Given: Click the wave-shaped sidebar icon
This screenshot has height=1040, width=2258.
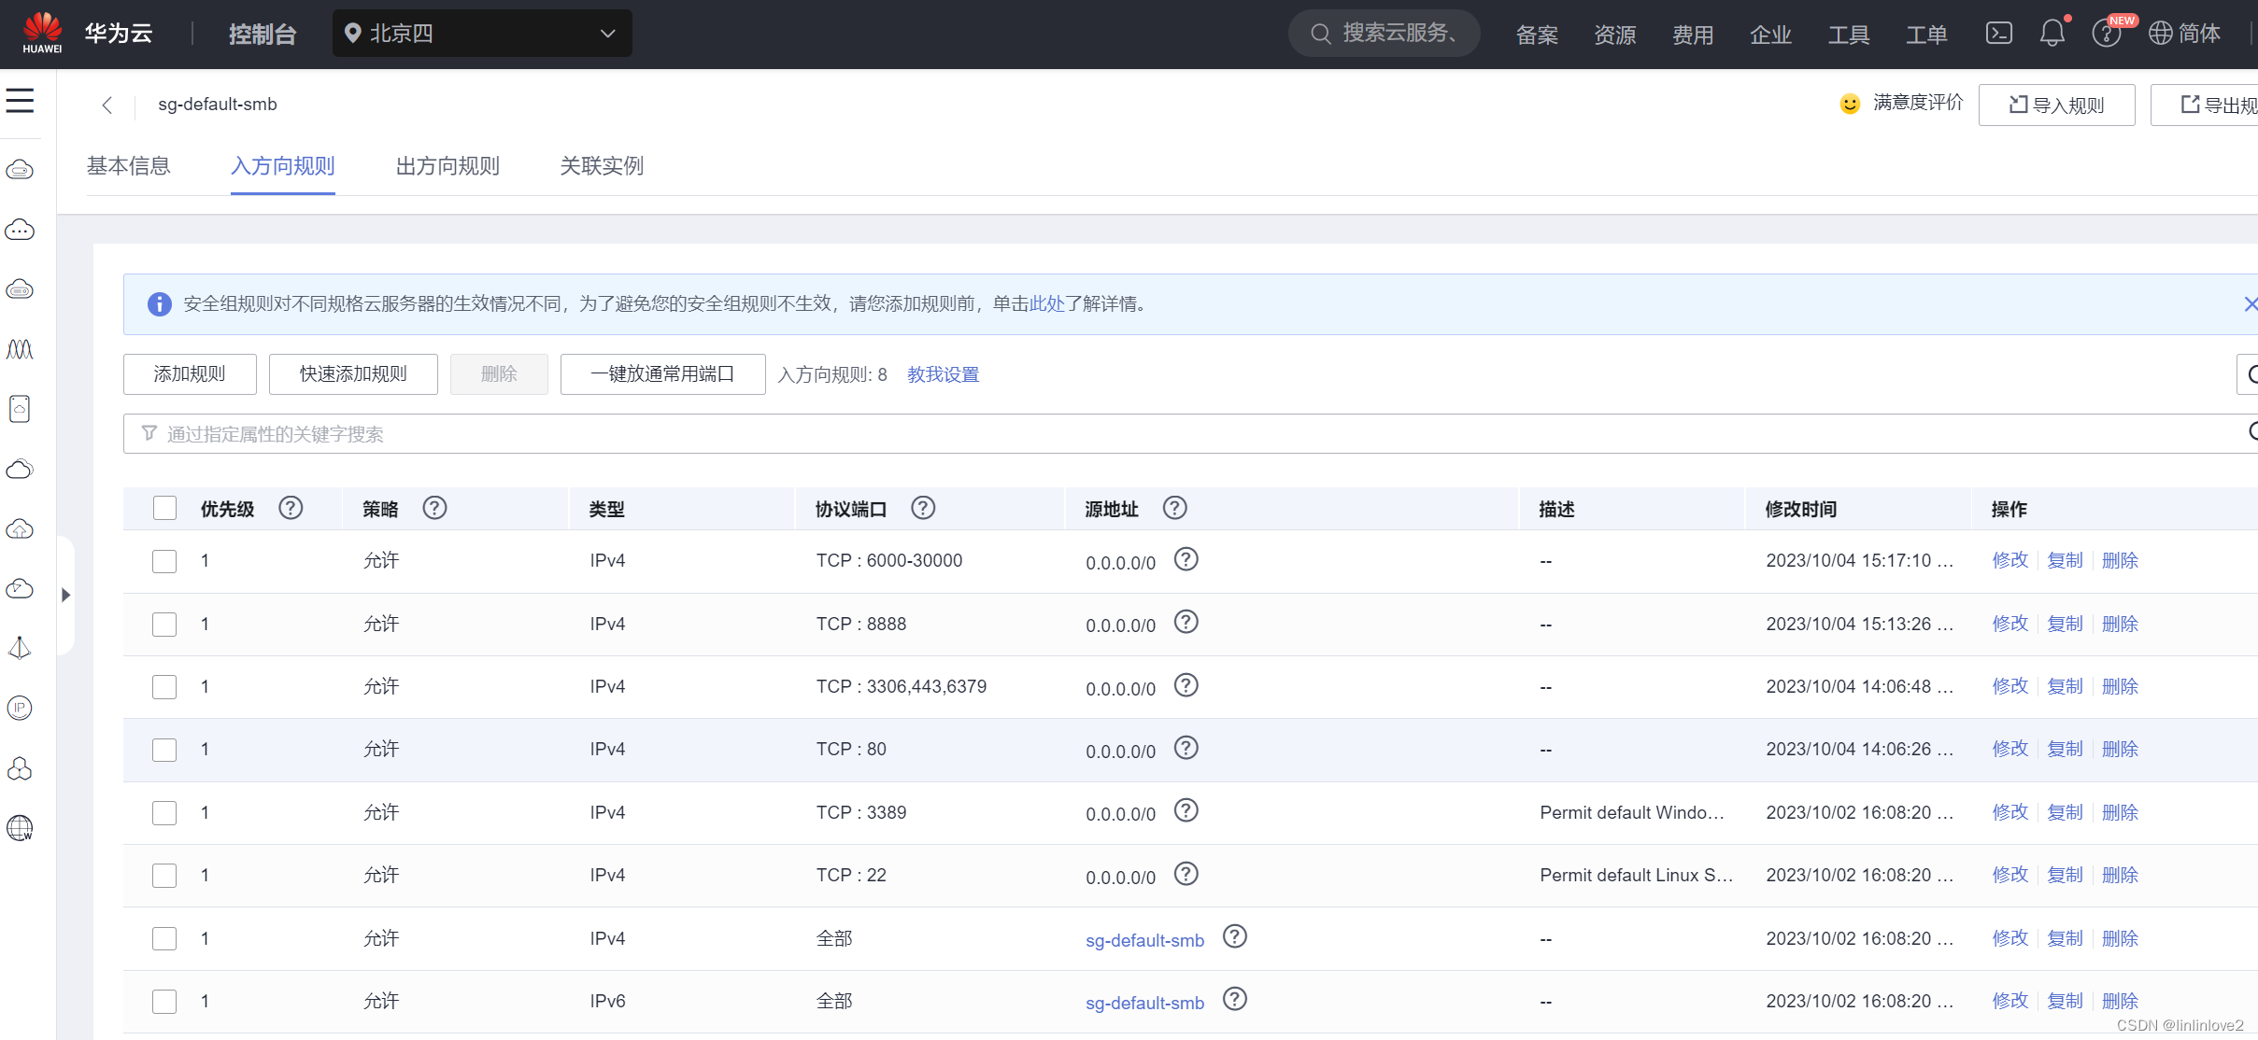Looking at the screenshot, I should (20, 349).
